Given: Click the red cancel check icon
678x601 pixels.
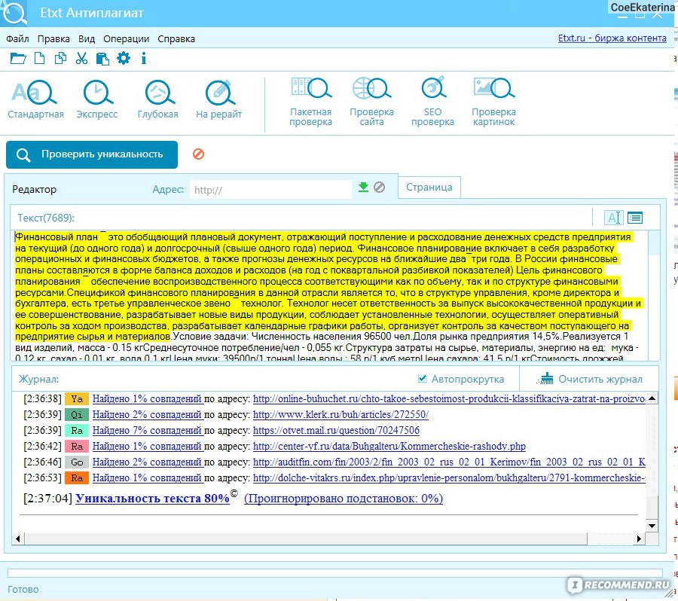Looking at the screenshot, I should click(199, 154).
